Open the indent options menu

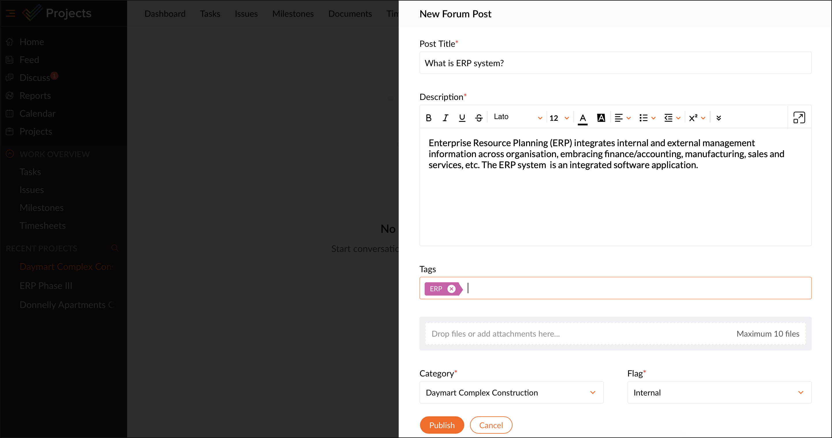[672, 118]
